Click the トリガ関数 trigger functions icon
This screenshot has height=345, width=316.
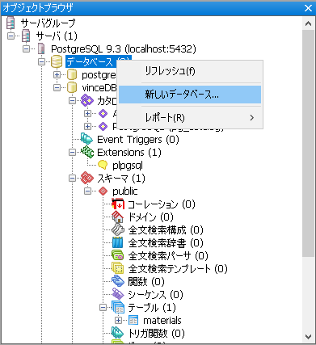(118, 333)
